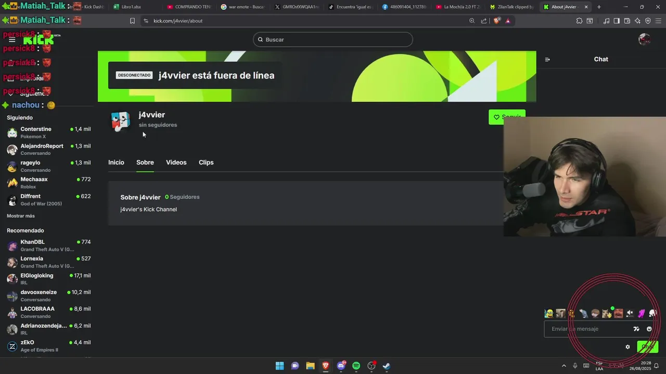Open LACOBRAAA recommended channel
This screenshot has height=374, width=666.
(49, 312)
